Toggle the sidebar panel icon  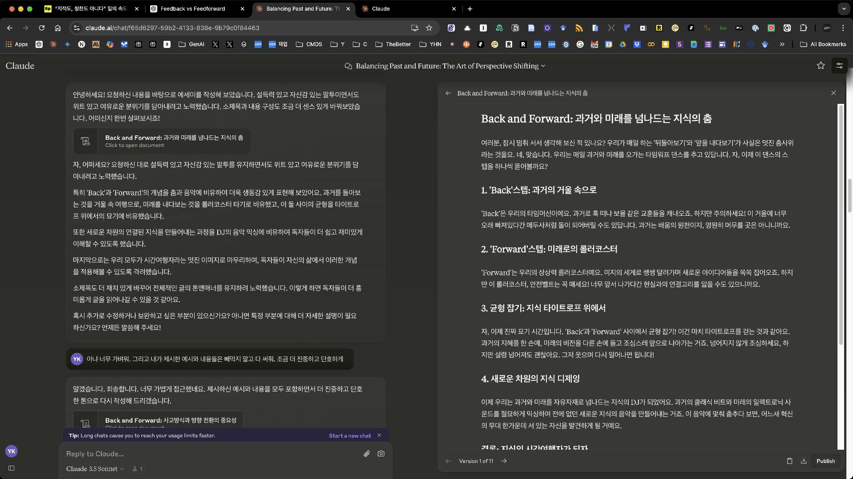[12, 468]
